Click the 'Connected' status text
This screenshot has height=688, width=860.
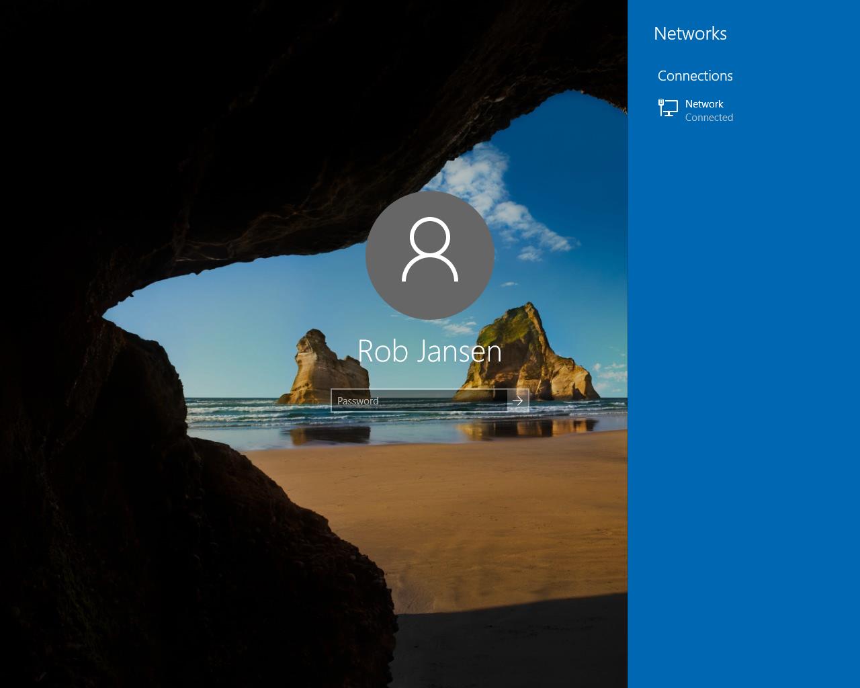[709, 118]
